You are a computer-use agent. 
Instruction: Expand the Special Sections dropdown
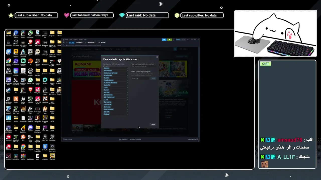pyautogui.click(x=121, y=49)
